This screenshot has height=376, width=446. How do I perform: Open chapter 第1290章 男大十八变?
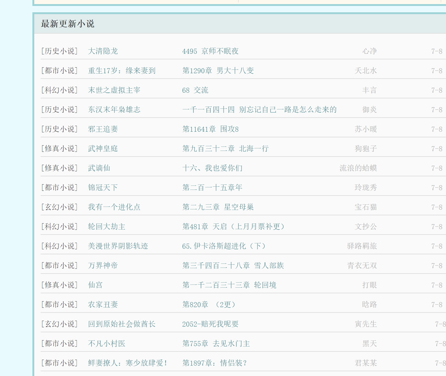218,71
